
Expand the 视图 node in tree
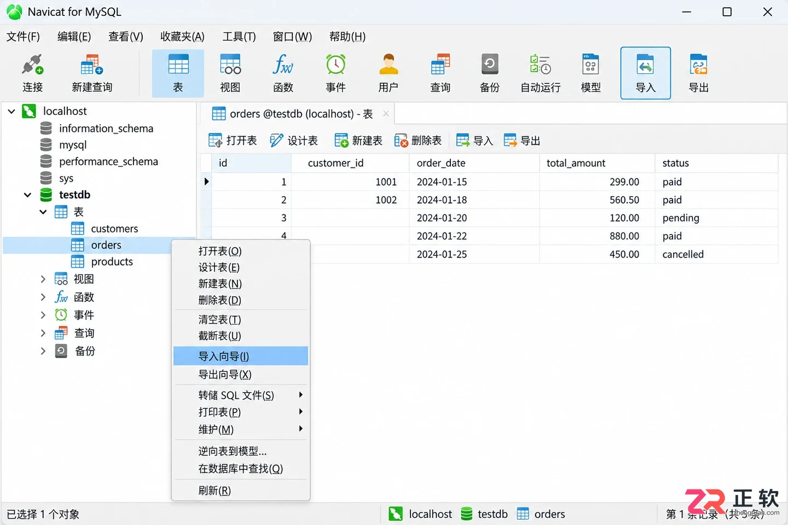43,279
